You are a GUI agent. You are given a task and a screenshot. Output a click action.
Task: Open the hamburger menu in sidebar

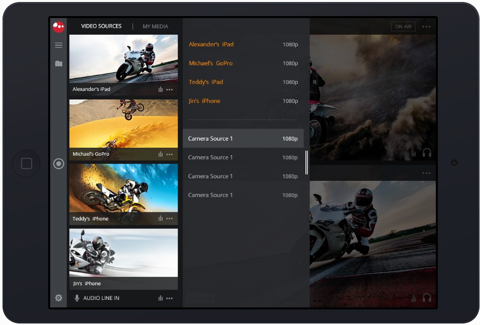[x=59, y=45]
